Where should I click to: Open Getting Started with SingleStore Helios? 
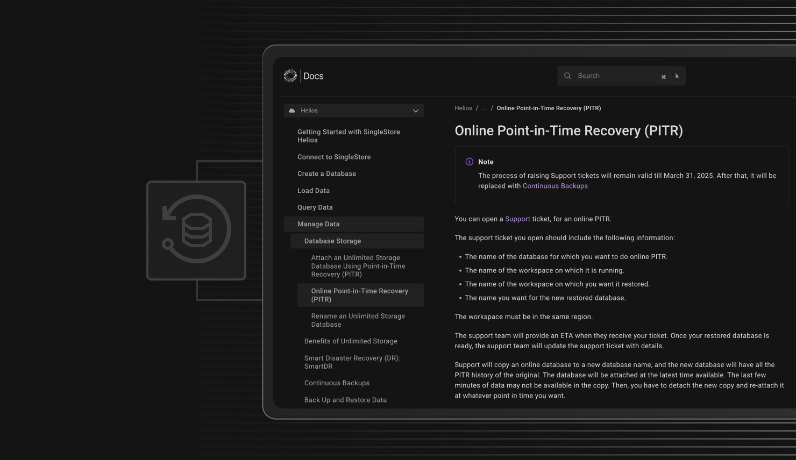349,136
